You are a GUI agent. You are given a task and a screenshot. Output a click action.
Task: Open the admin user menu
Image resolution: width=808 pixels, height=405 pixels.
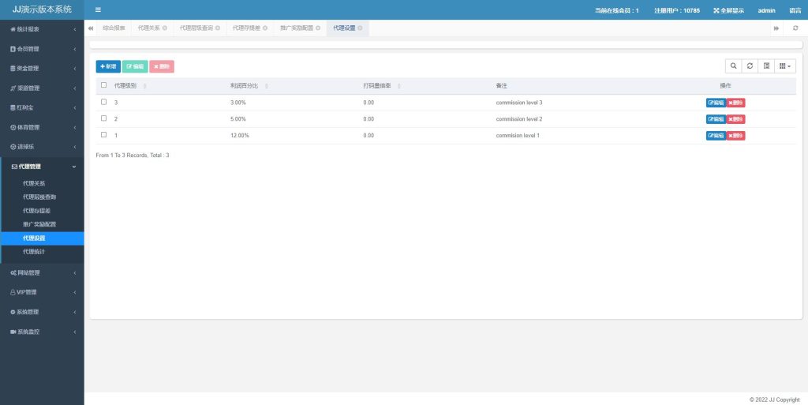point(766,10)
